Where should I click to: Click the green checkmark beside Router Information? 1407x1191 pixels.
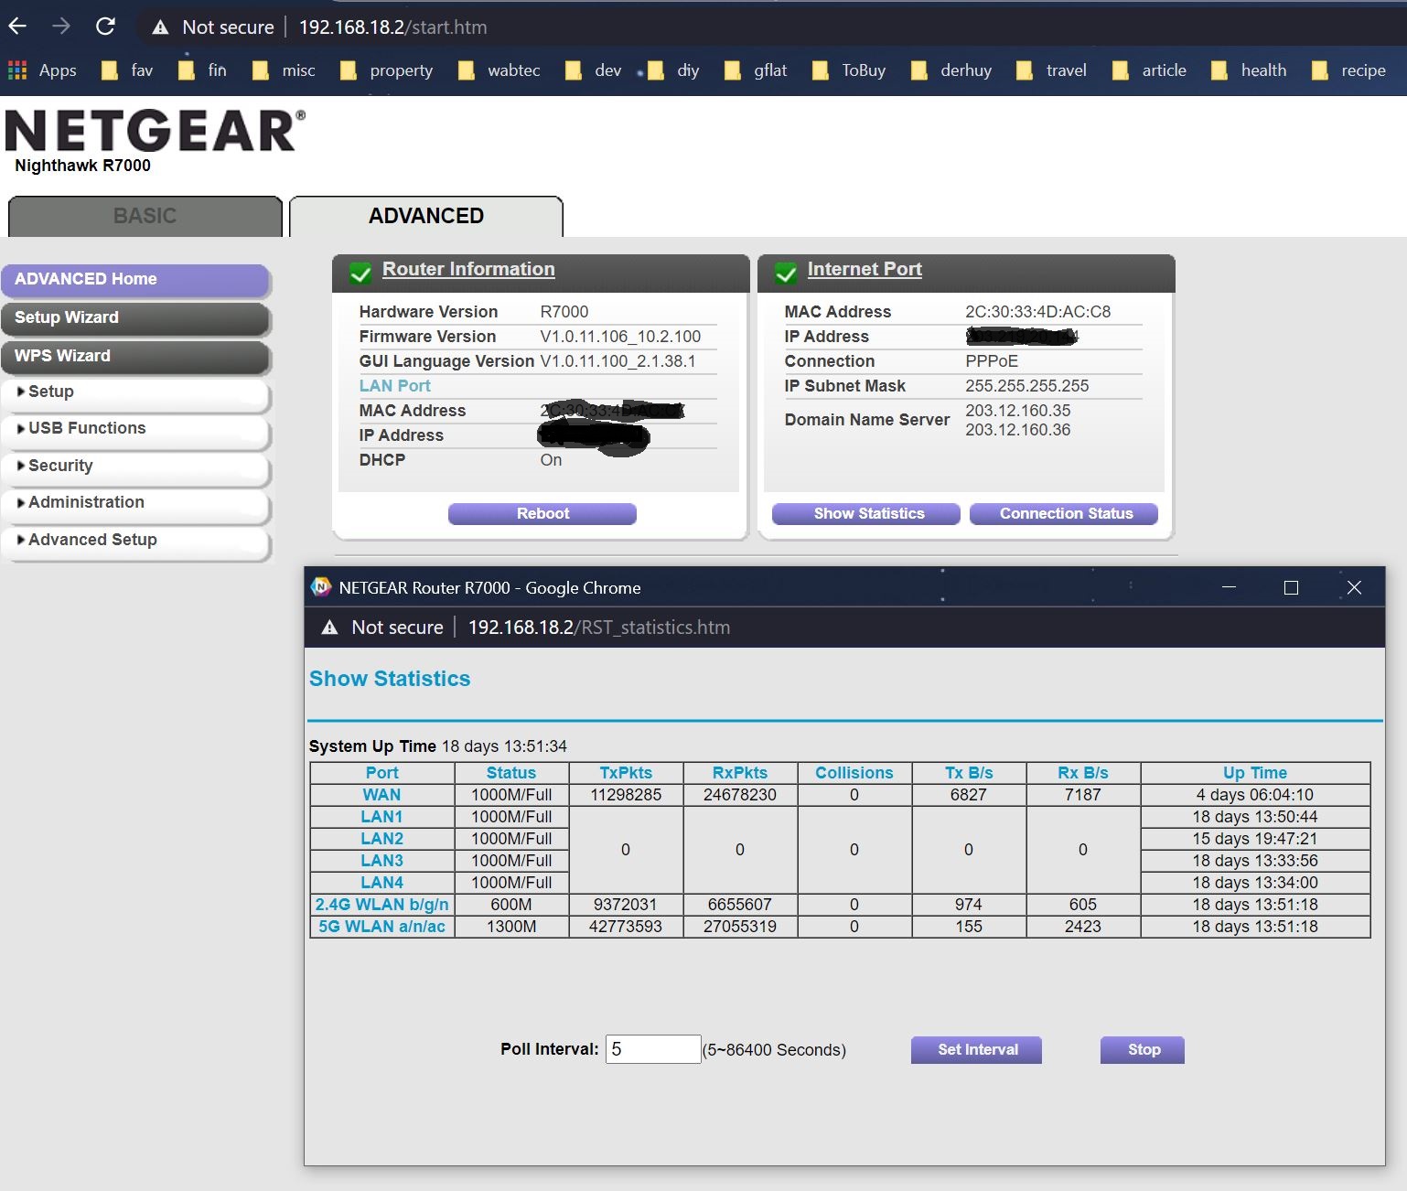coord(360,272)
